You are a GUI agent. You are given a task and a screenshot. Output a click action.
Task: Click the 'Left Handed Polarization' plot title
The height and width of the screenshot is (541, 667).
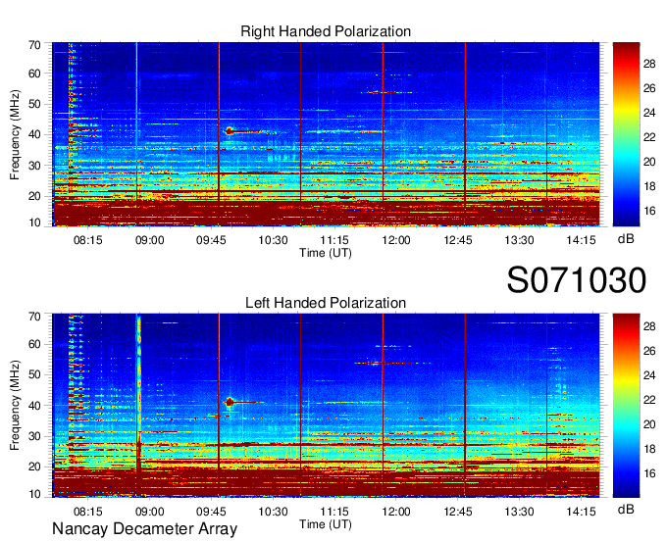point(326,303)
